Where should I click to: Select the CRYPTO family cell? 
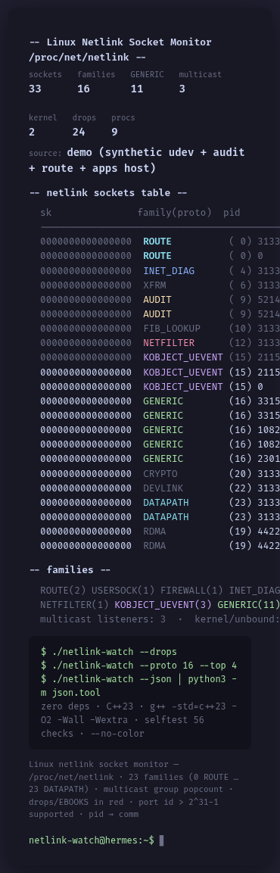[x=160, y=473]
